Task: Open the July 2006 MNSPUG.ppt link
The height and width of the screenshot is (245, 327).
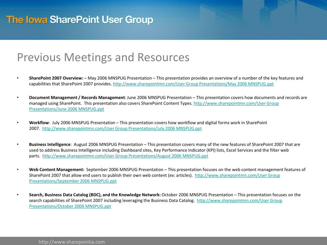Action: pos(122,129)
